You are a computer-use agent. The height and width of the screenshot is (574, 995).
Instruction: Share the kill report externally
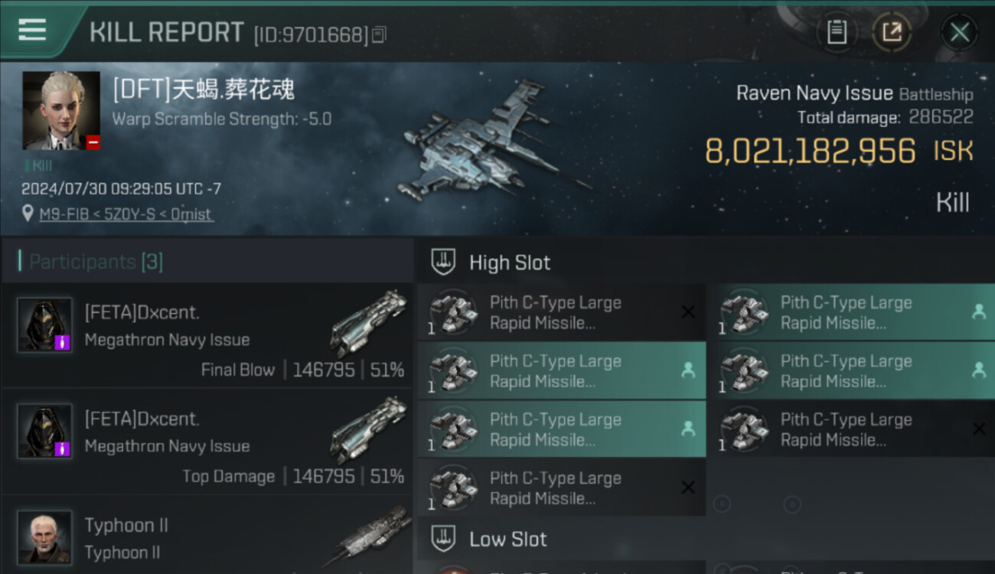[x=892, y=32]
